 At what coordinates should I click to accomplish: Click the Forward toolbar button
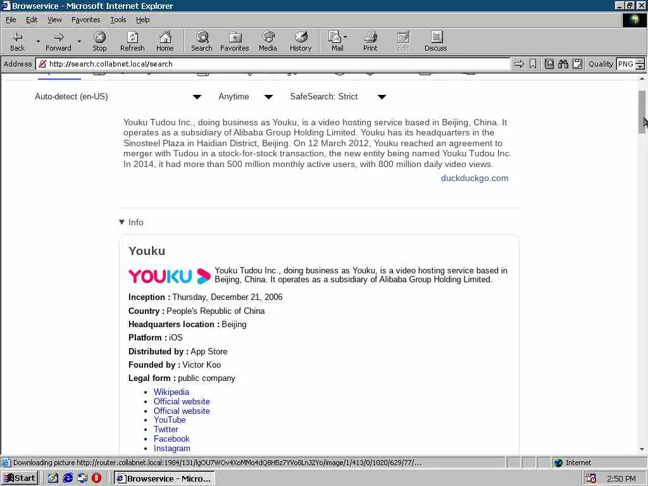click(x=58, y=41)
